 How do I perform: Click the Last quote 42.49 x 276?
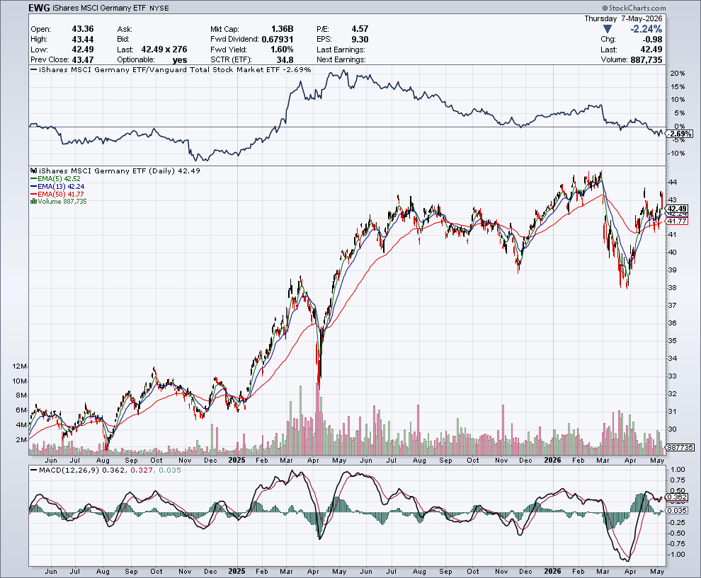click(164, 49)
